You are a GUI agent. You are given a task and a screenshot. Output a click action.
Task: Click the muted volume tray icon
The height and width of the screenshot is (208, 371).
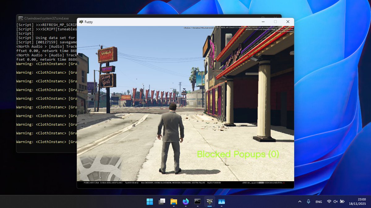tap(335, 202)
